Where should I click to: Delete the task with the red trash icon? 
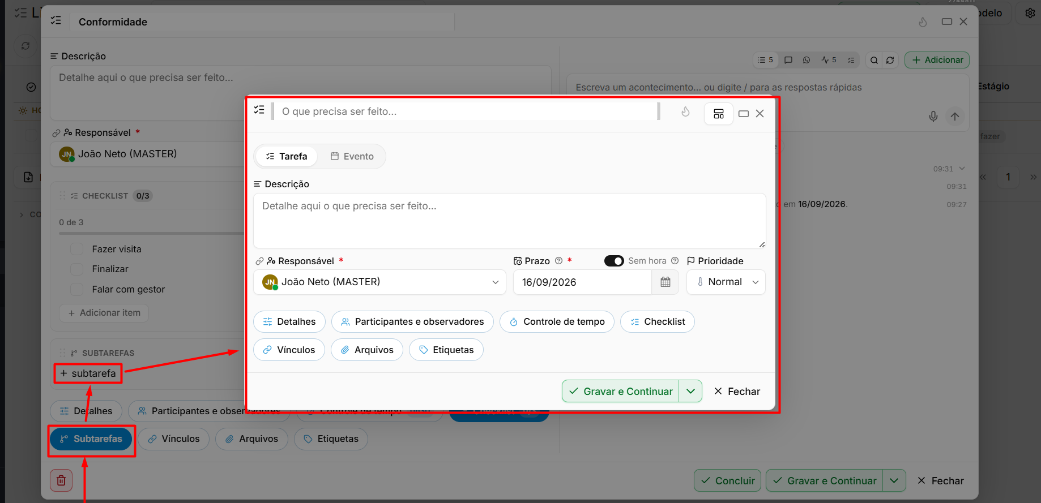coord(61,481)
